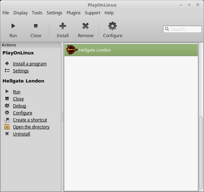Click the Settings link in Actions panel

[21, 71]
